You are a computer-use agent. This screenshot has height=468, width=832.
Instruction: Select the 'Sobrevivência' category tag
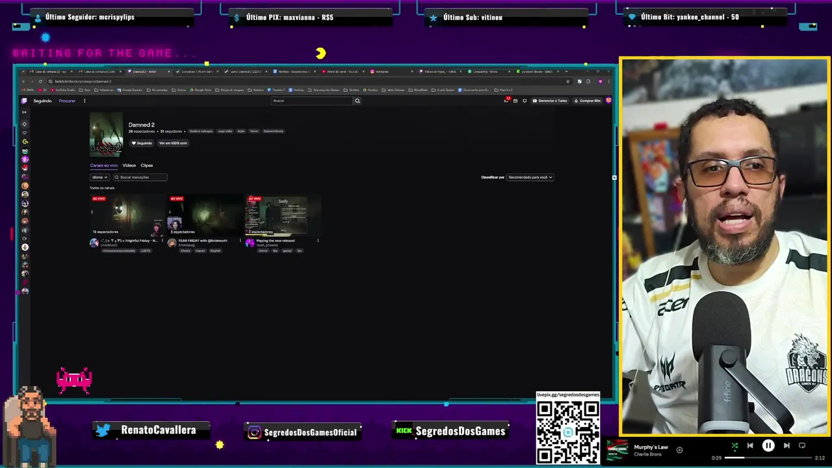pyautogui.click(x=274, y=131)
